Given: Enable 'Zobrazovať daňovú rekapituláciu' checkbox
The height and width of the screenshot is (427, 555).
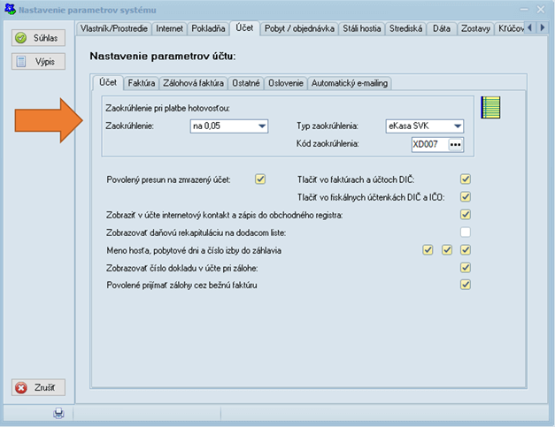Looking at the screenshot, I should 465,232.
